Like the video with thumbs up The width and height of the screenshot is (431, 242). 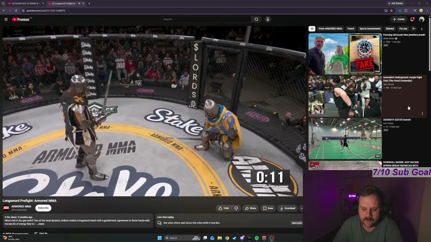[223, 208]
